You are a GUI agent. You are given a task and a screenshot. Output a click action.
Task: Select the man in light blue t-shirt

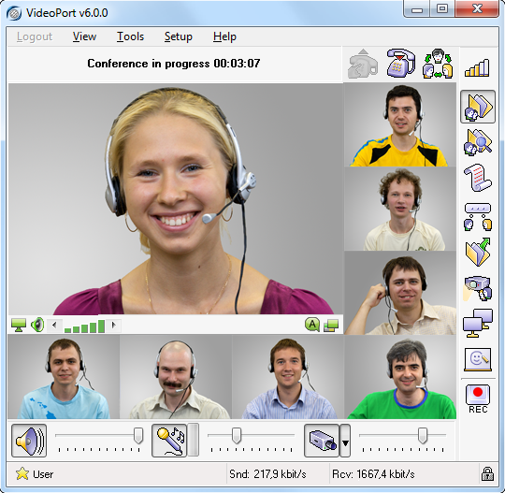coord(64,377)
